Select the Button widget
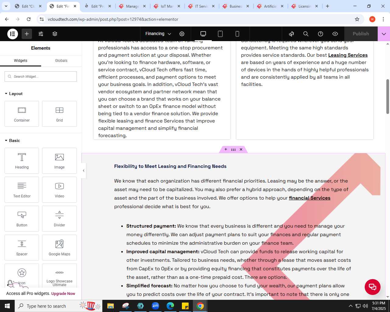The height and width of the screenshot is (312, 390). 22,218
